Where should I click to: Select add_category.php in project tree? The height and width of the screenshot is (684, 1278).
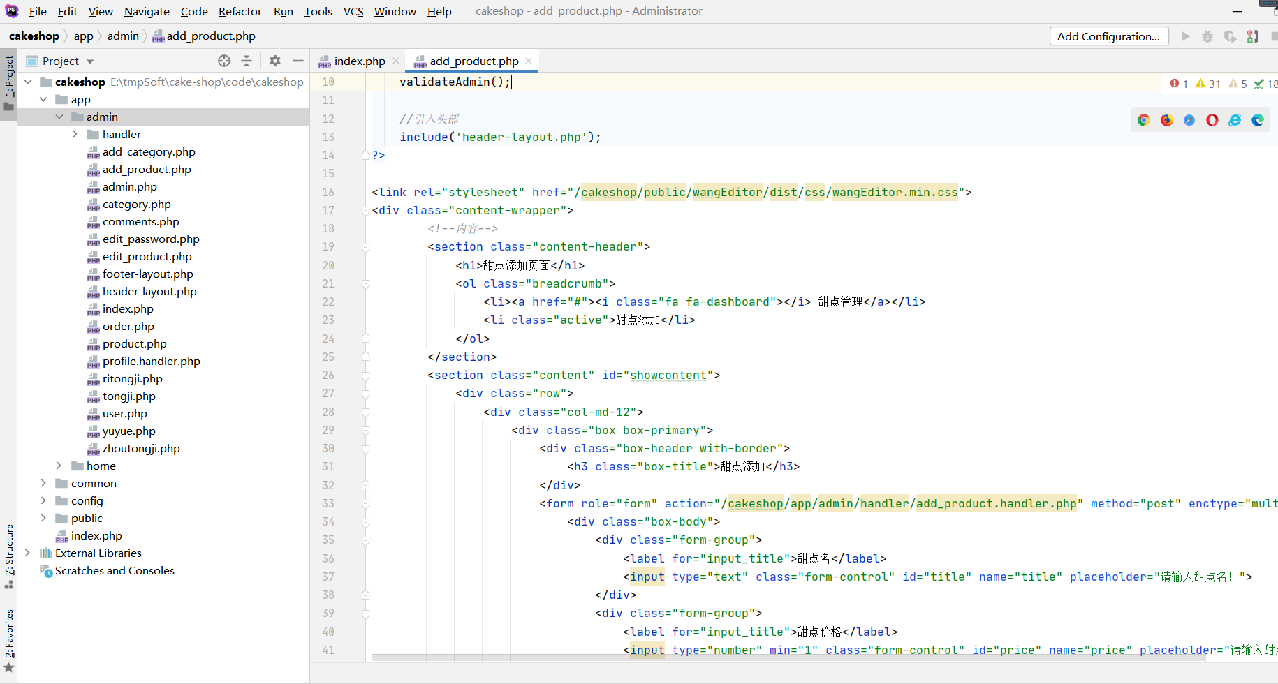tap(149, 151)
